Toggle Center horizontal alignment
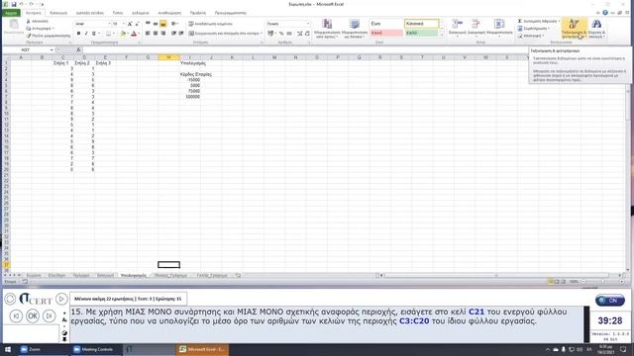The image size is (634, 356). [156, 33]
